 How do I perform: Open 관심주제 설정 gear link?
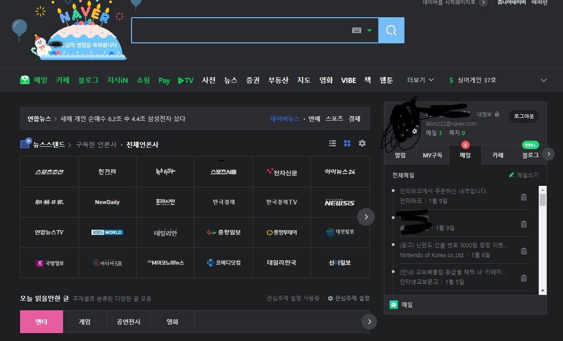tap(348, 298)
